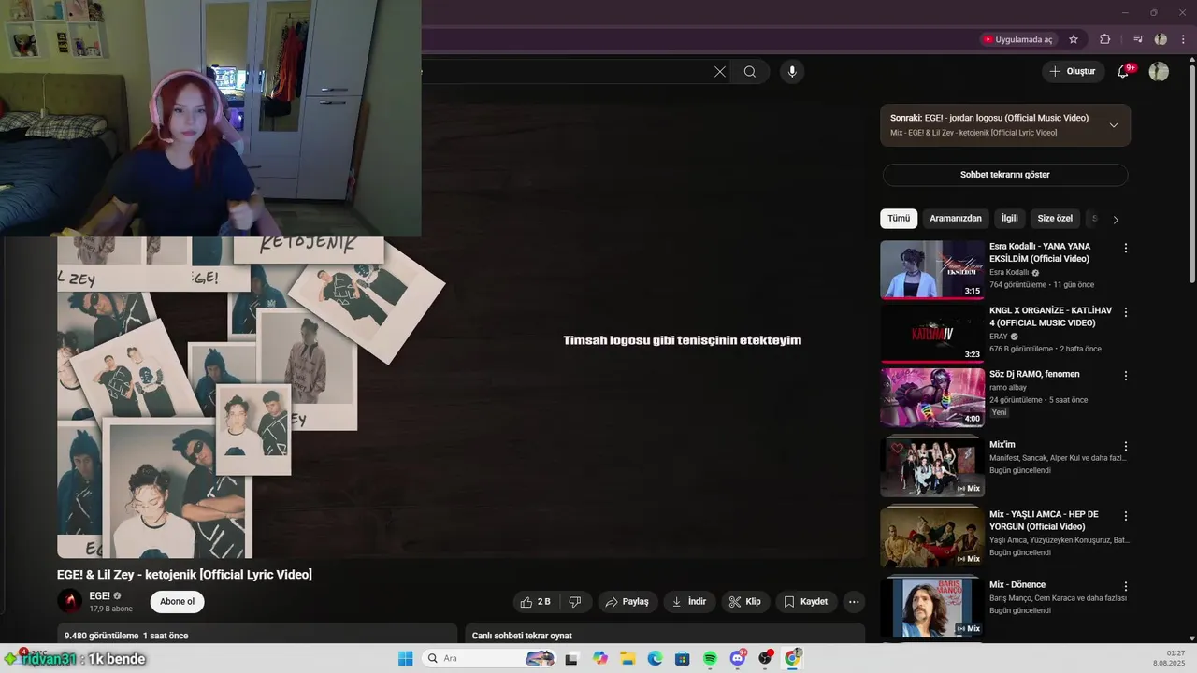The image size is (1197, 673).
Task: Bookmark this page with the star icon
Action: pos(1074,39)
